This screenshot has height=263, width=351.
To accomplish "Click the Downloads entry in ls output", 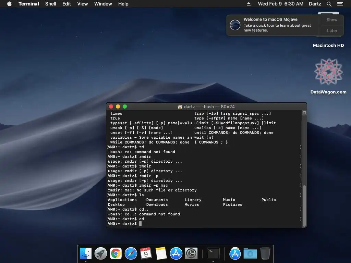I will pyautogui.click(x=157, y=205).
